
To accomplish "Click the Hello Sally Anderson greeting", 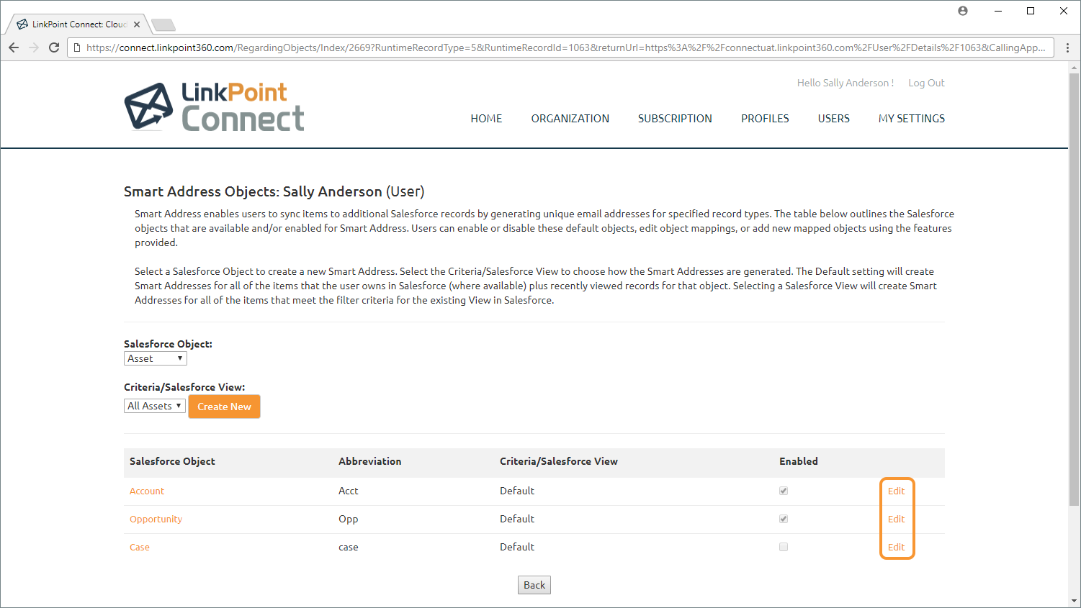I will pos(845,83).
